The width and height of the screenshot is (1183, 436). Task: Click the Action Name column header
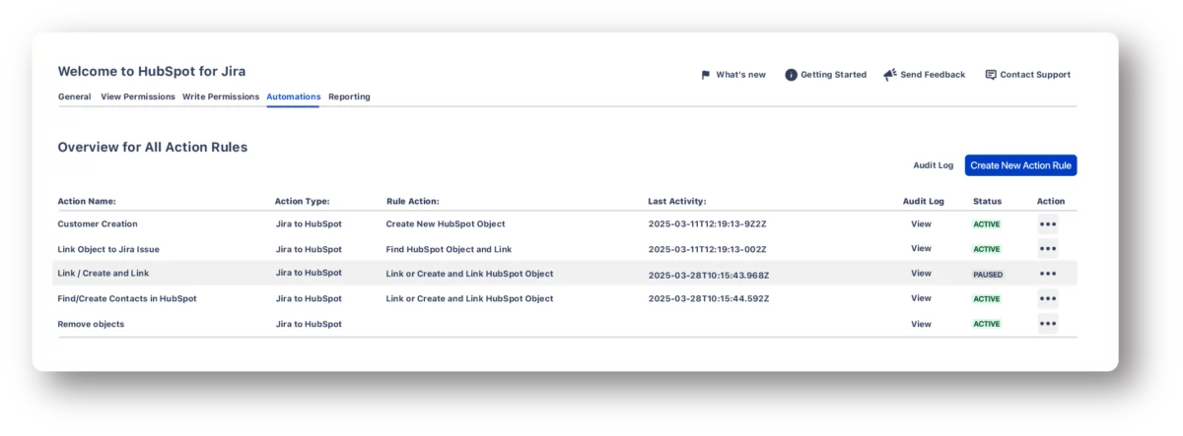click(x=87, y=201)
